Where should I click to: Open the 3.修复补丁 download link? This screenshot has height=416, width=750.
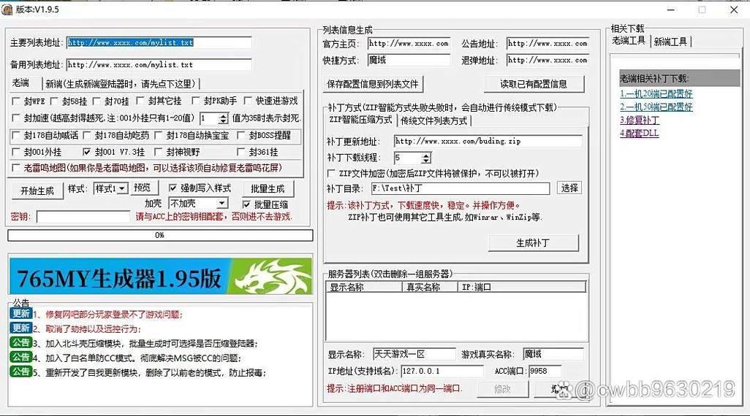[640, 120]
